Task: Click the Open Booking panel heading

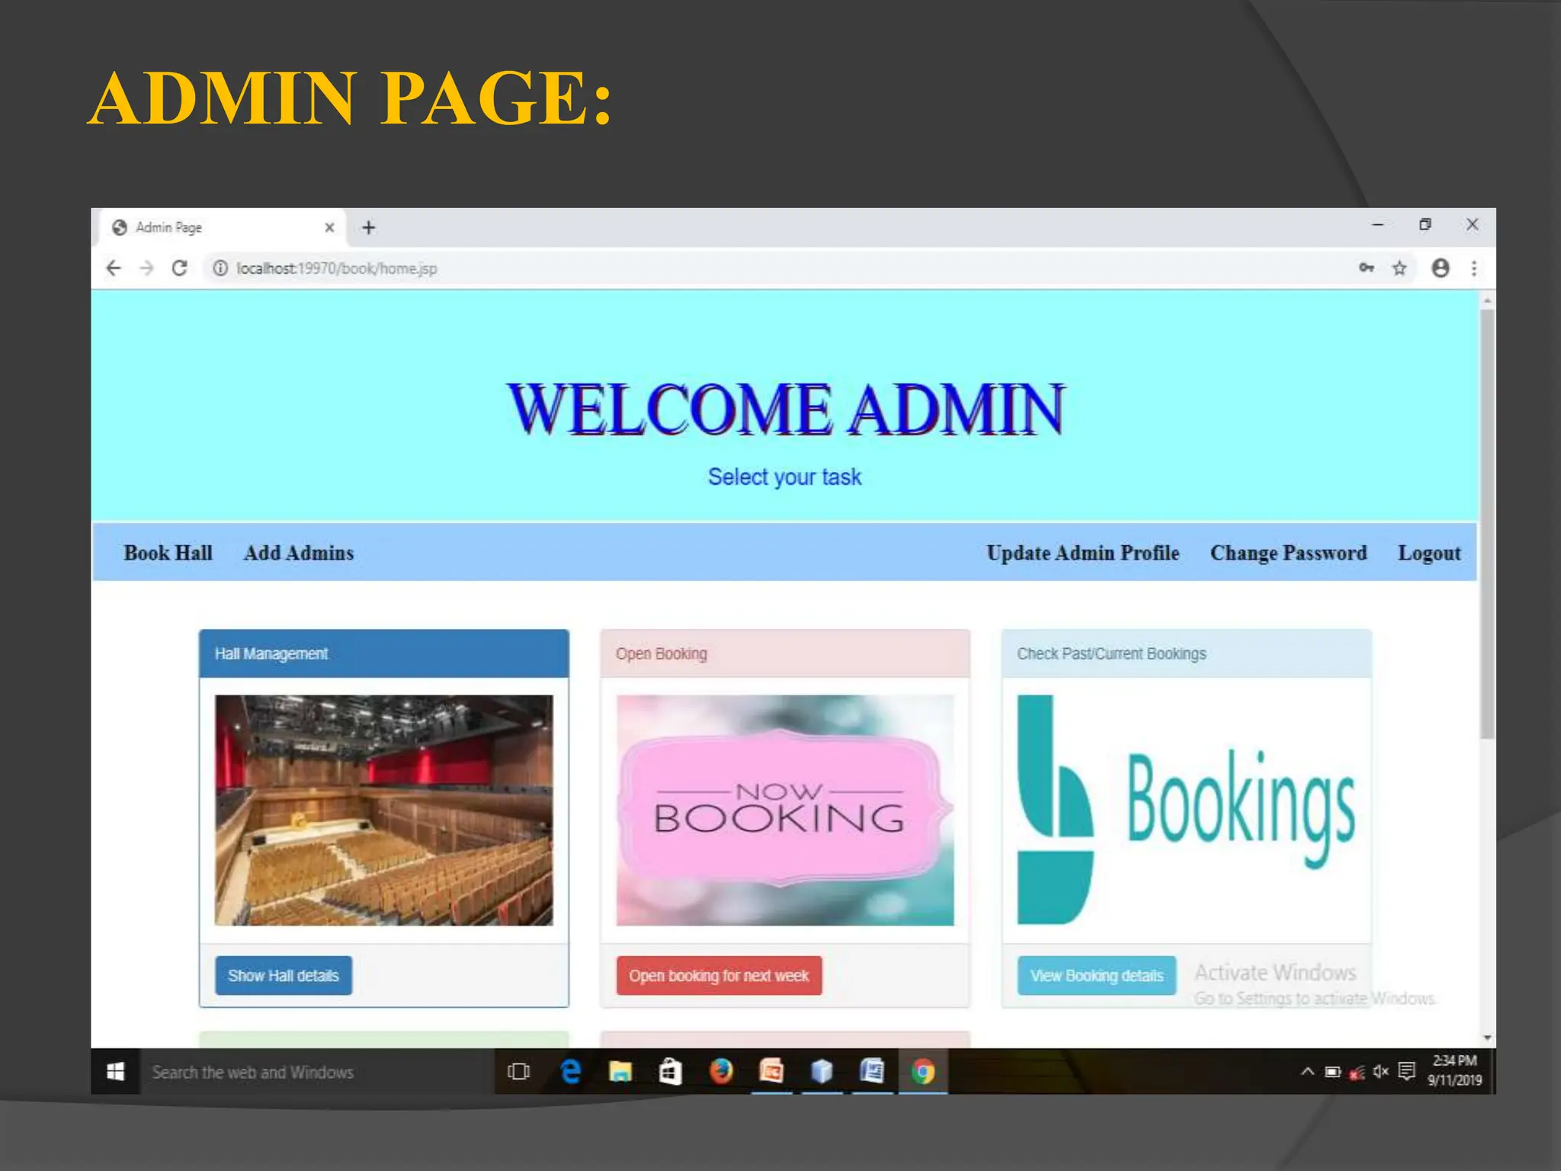Action: pyautogui.click(x=785, y=653)
